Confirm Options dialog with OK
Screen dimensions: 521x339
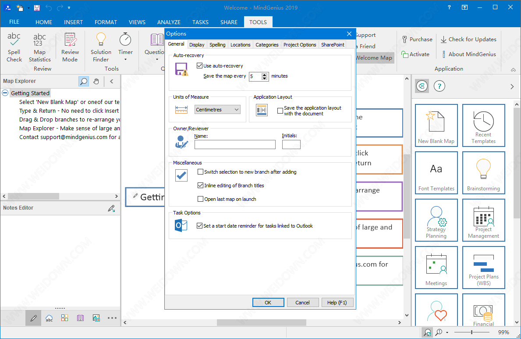click(x=268, y=303)
